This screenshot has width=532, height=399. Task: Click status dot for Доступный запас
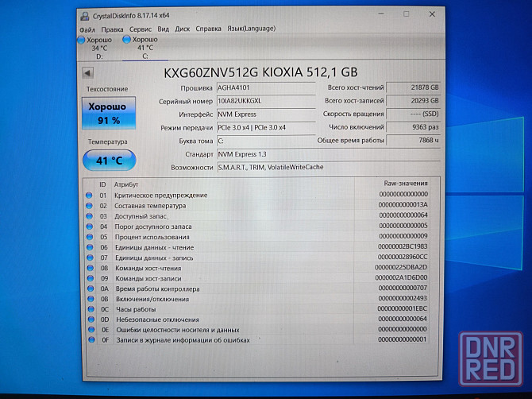(x=89, y=216)
